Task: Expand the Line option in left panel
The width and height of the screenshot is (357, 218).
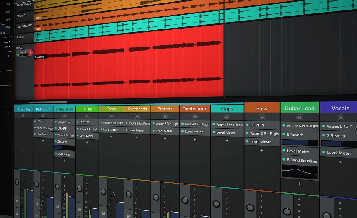Action: [x=10, y=47]
